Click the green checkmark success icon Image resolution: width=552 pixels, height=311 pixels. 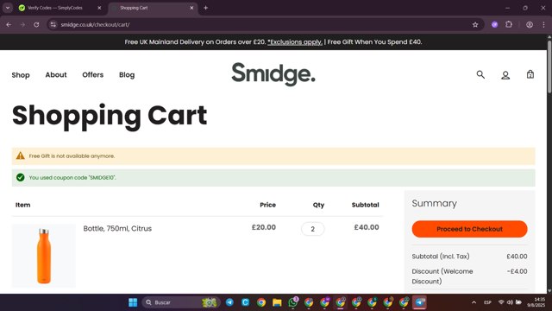(x=21, y=177)
